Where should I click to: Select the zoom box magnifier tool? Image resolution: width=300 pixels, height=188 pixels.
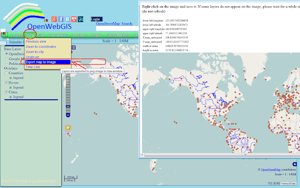(x=68, y=134)
